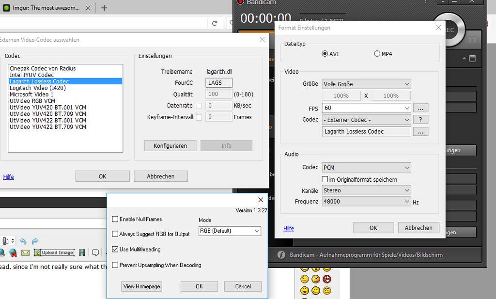Insert the rolling-eyes smiley
This screenshot has width=496, height=299.
(x=327, y=290)
